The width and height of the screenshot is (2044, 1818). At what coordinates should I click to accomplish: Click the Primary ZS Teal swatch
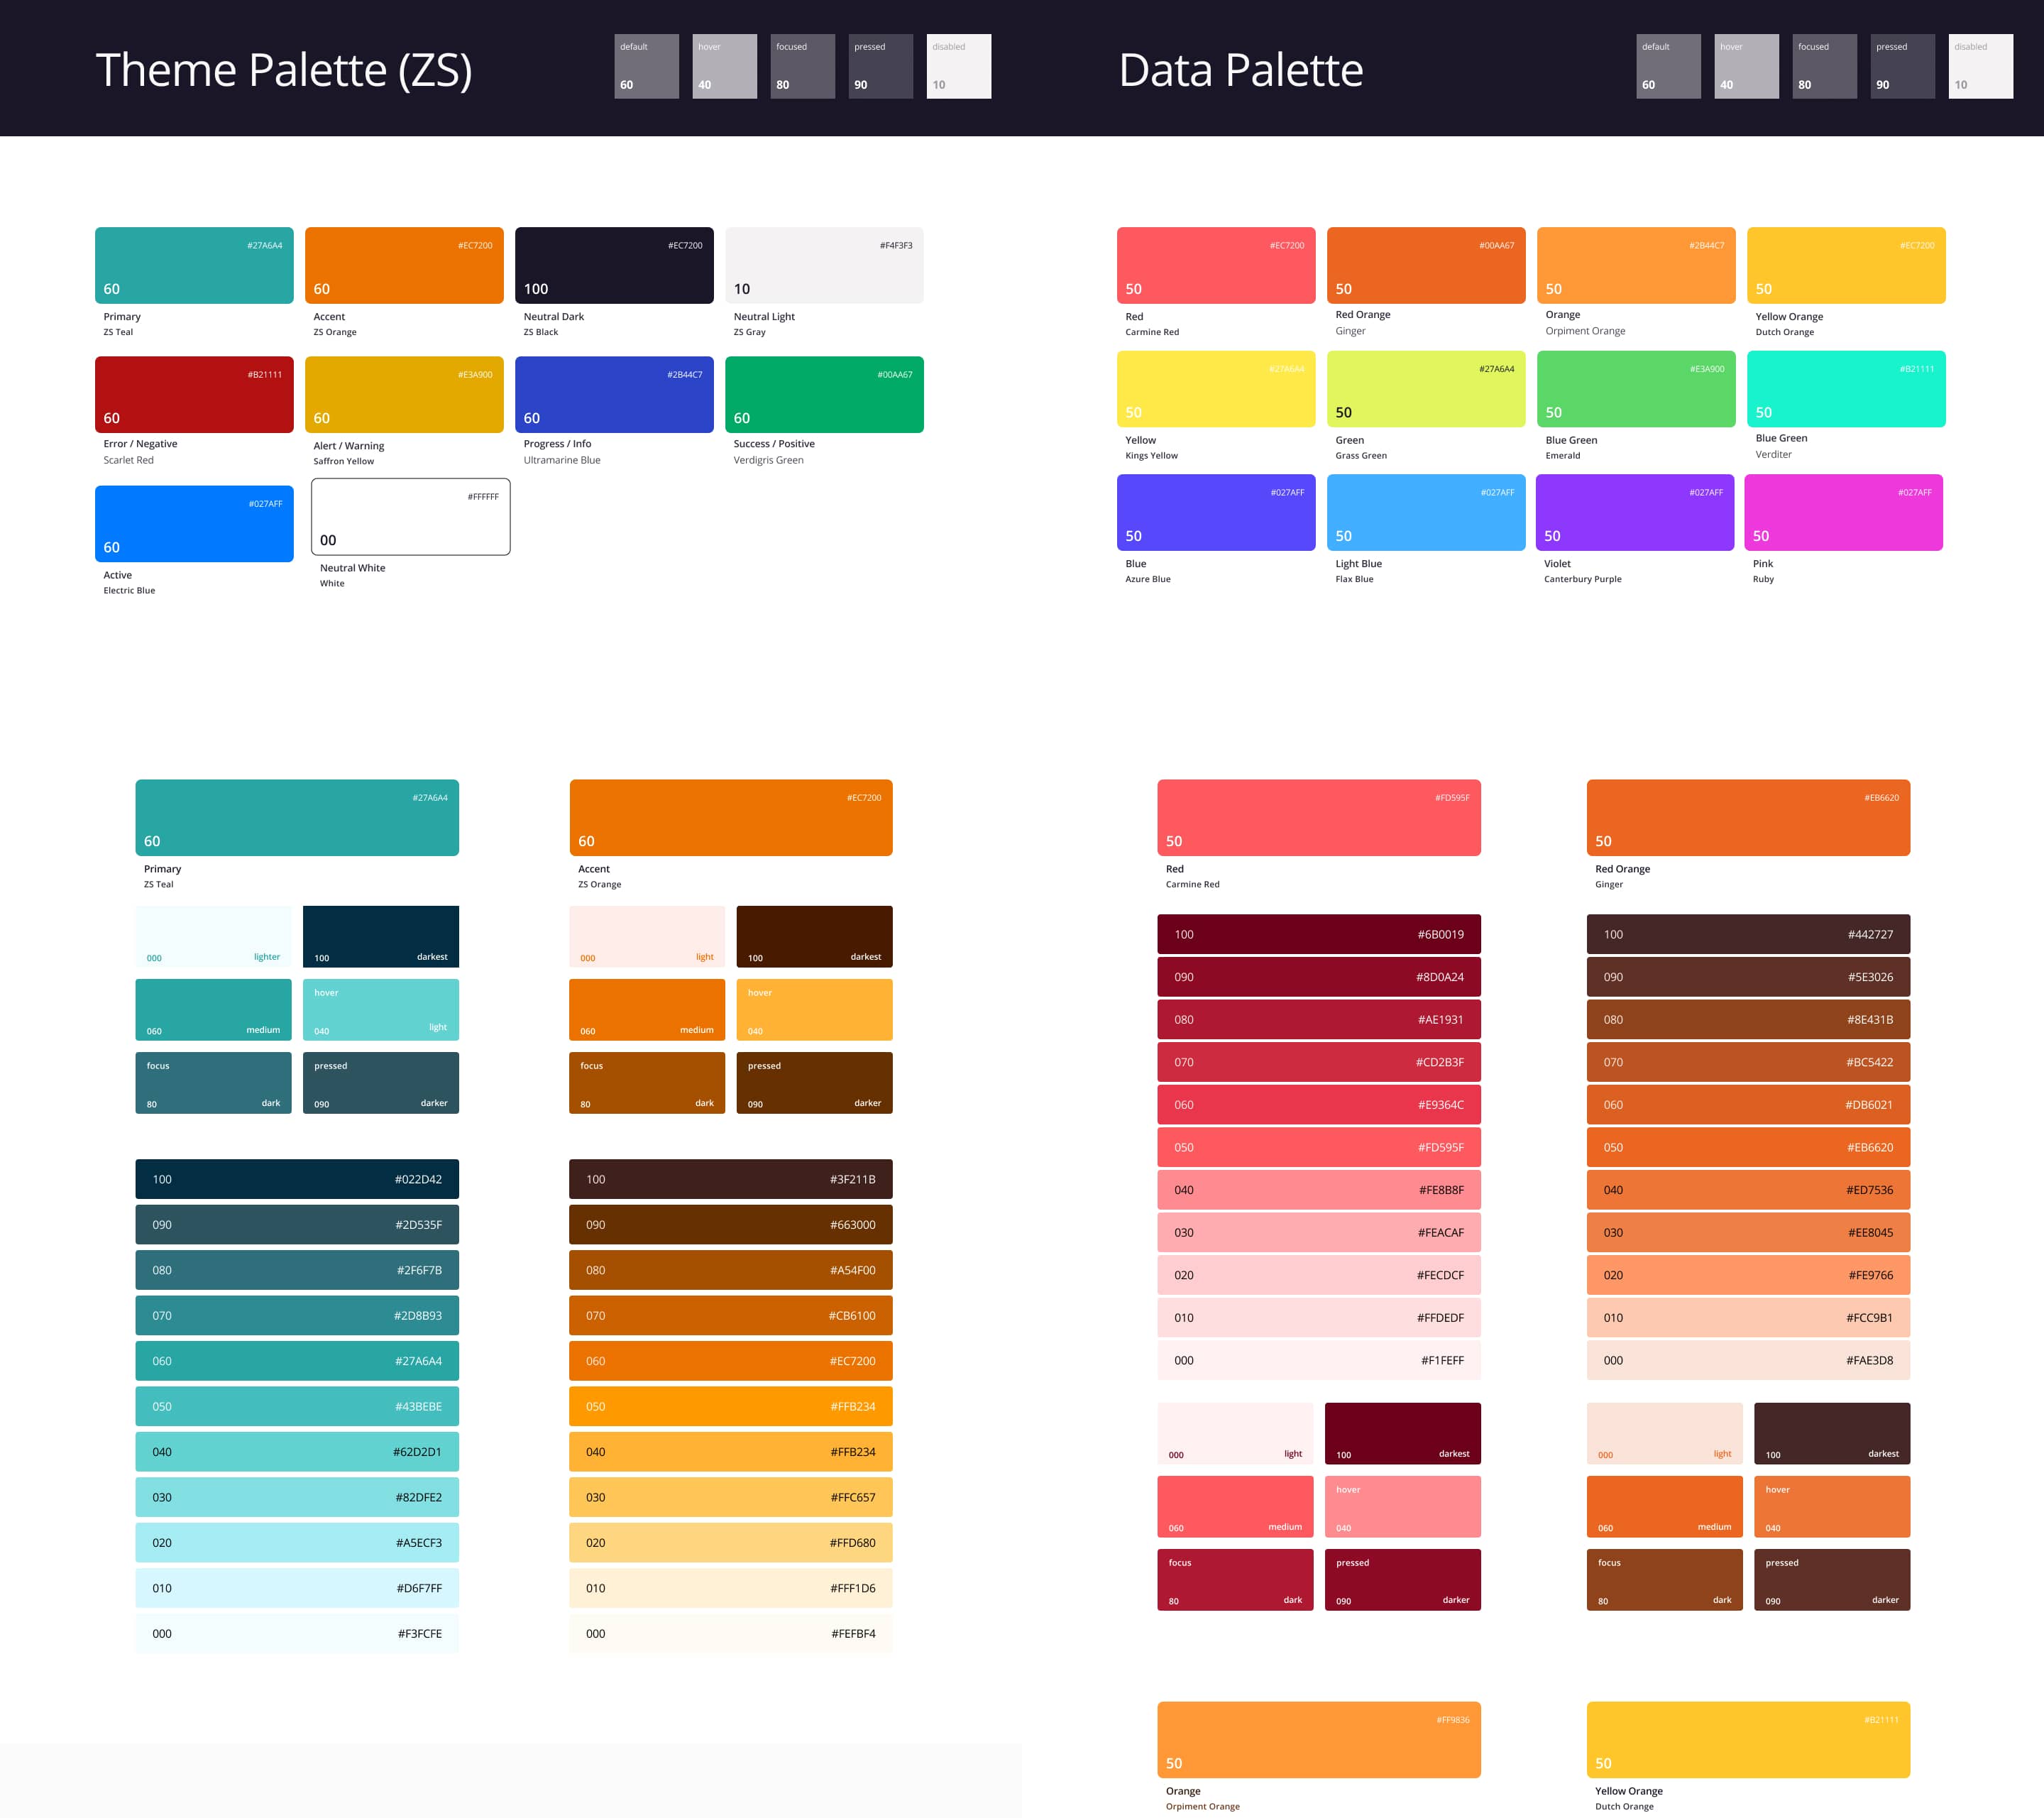[x=194, y=265]
